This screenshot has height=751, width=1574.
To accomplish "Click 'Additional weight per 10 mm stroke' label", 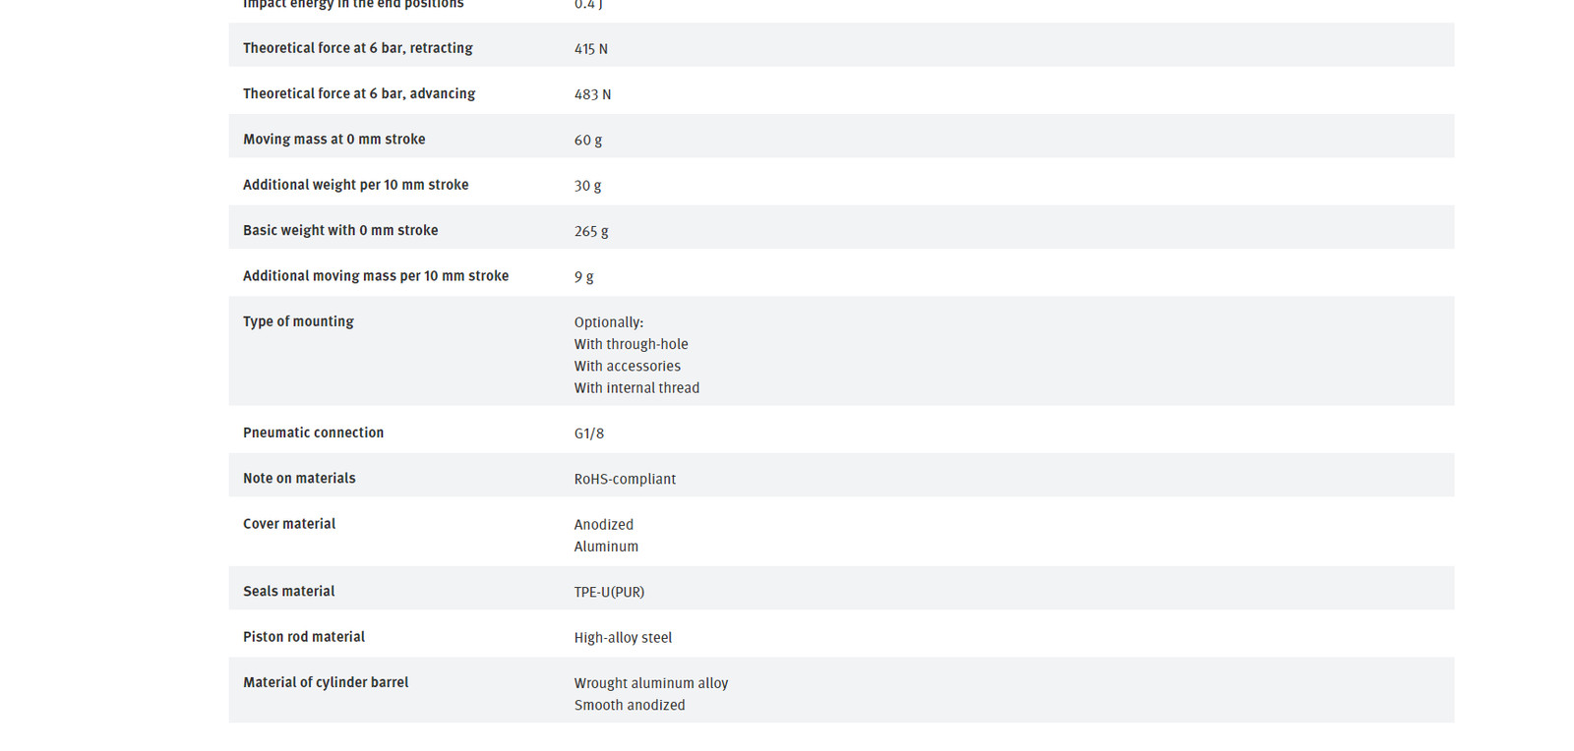I will coord(355,185).
